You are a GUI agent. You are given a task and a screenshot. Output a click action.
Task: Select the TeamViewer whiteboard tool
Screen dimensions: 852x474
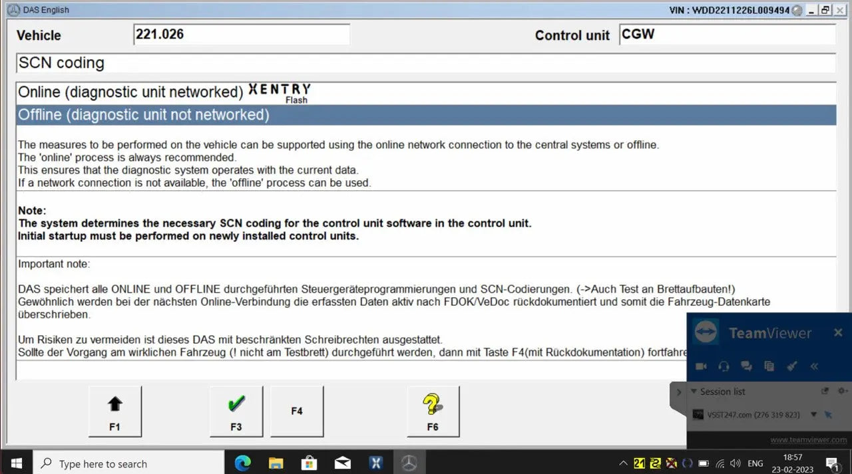791,366
